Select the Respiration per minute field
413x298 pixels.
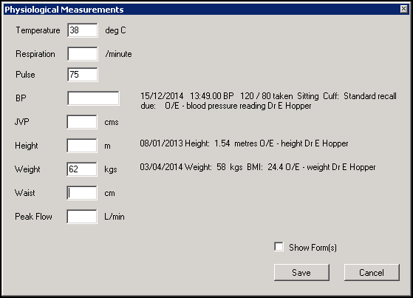(83, 54)
